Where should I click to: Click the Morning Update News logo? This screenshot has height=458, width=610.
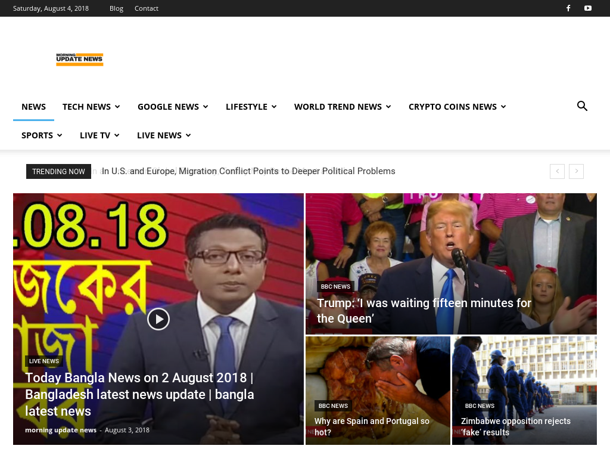pos(80,60)
